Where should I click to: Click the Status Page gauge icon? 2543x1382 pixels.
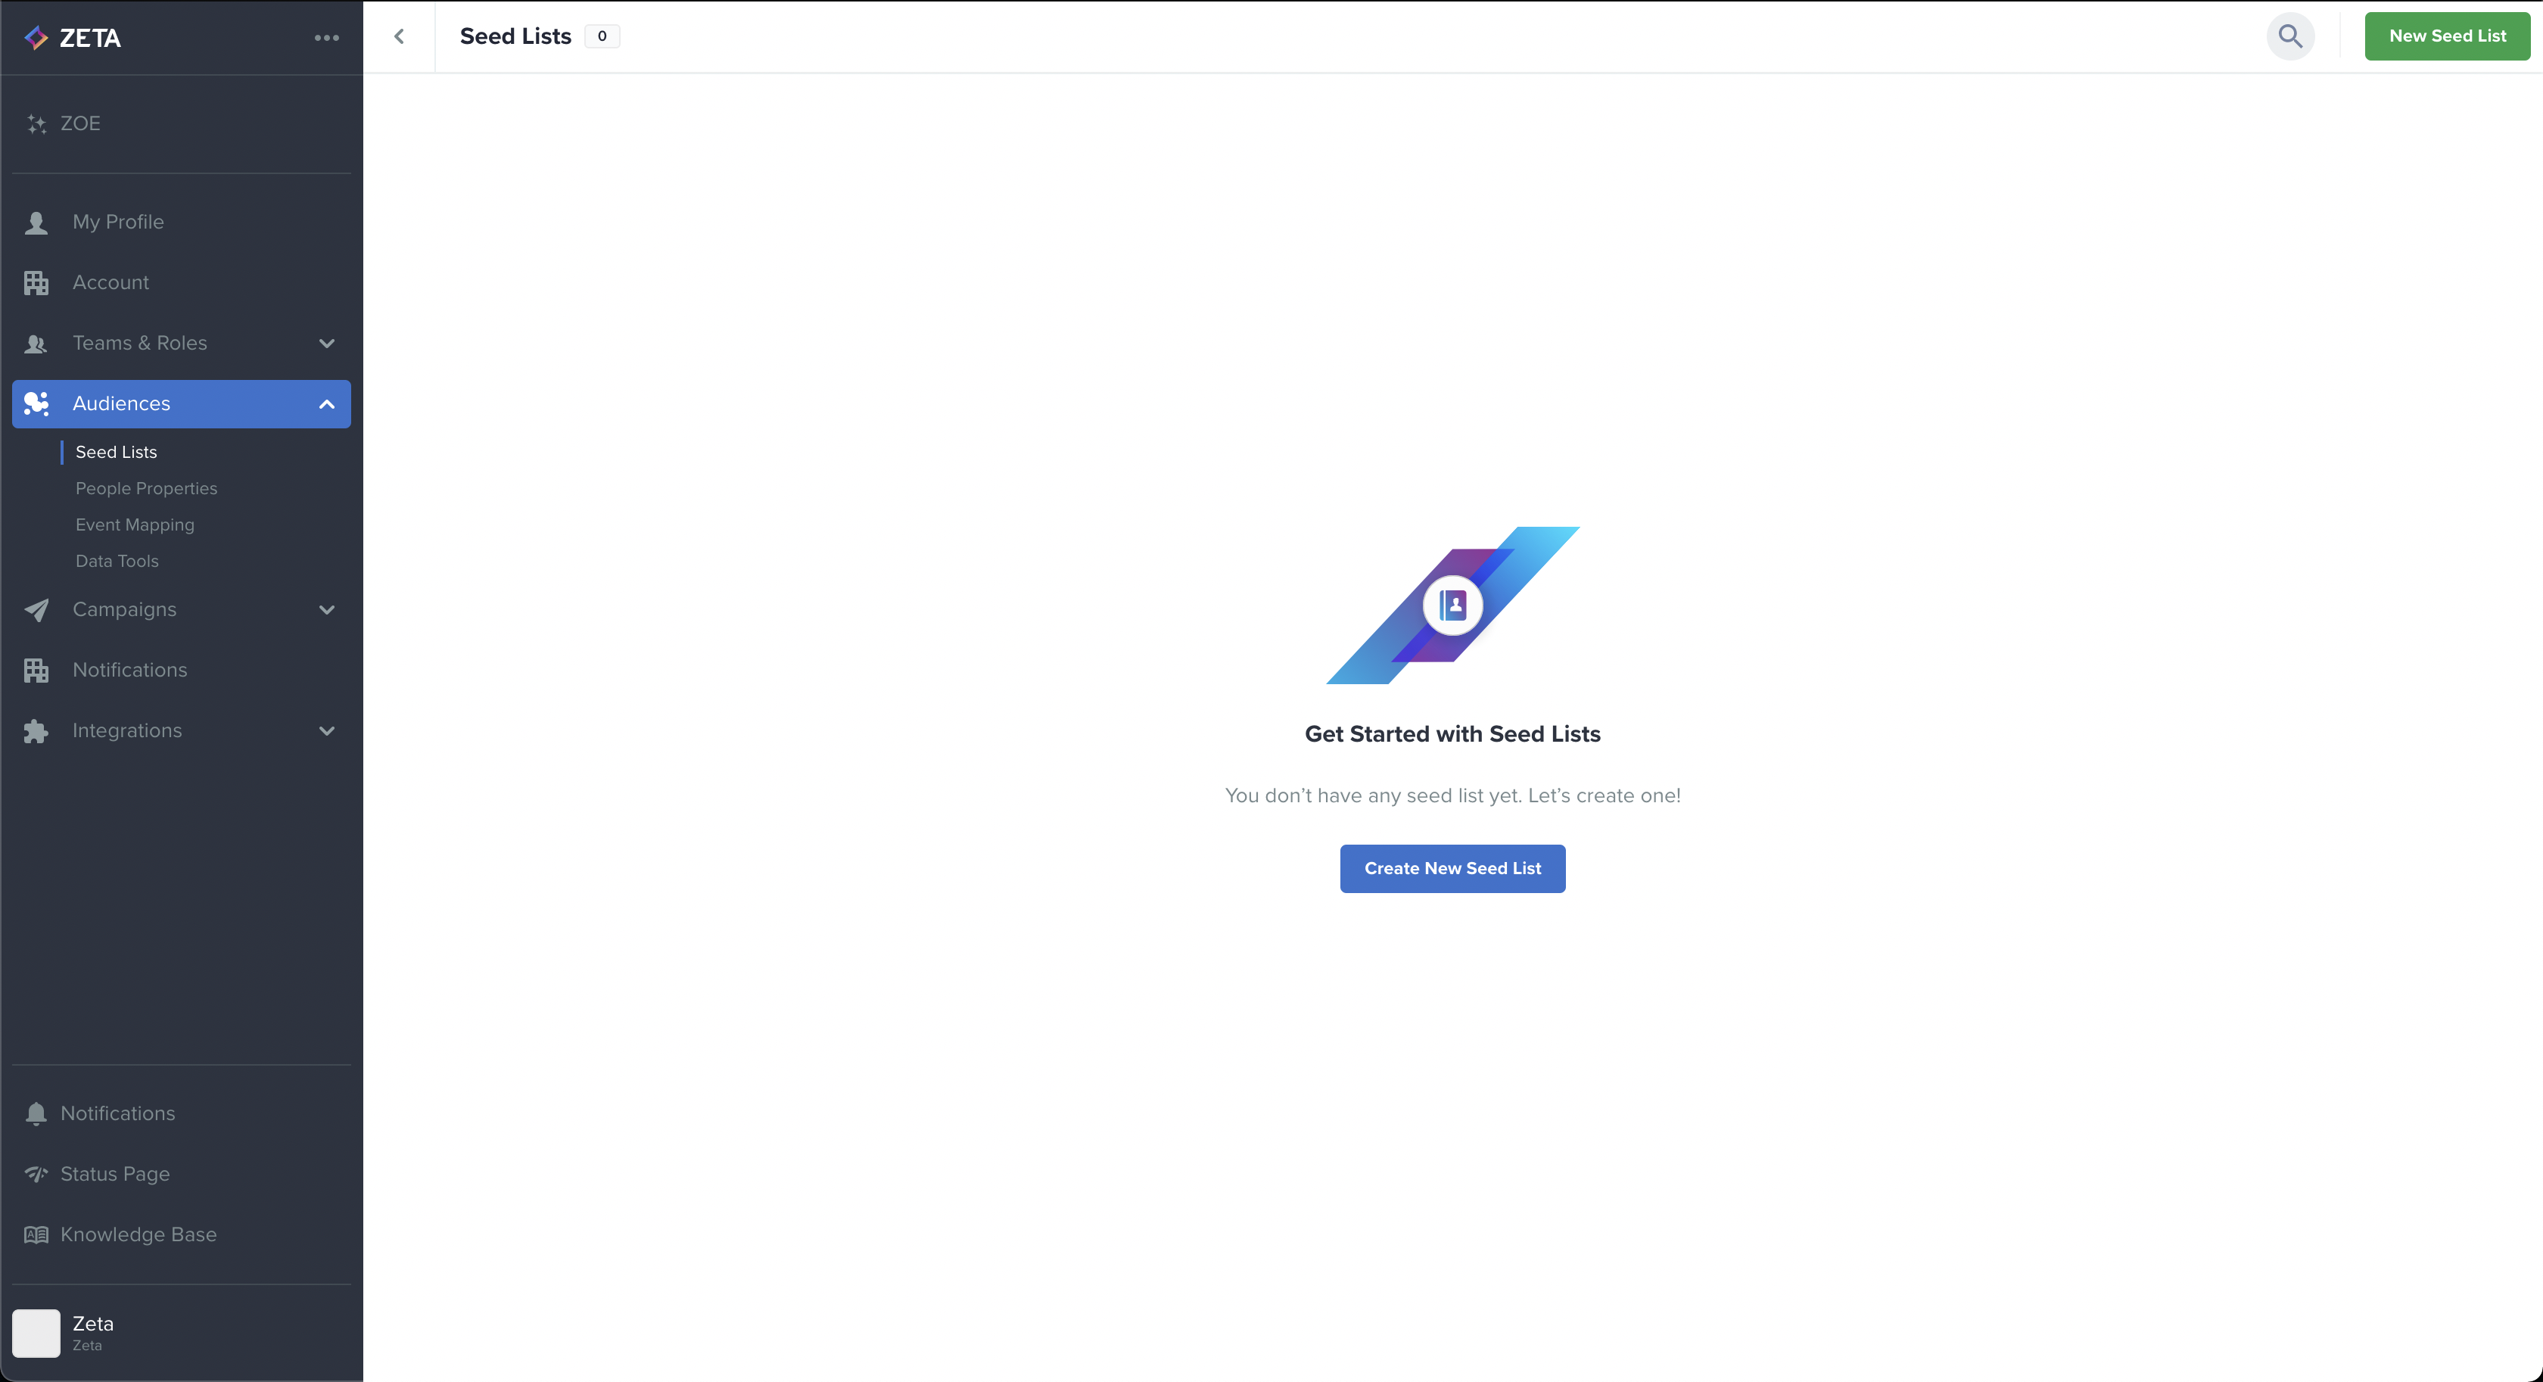tap(36, 1174)
